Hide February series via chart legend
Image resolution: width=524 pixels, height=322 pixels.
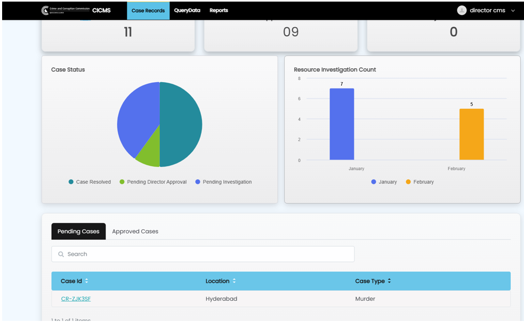(420, 182)
